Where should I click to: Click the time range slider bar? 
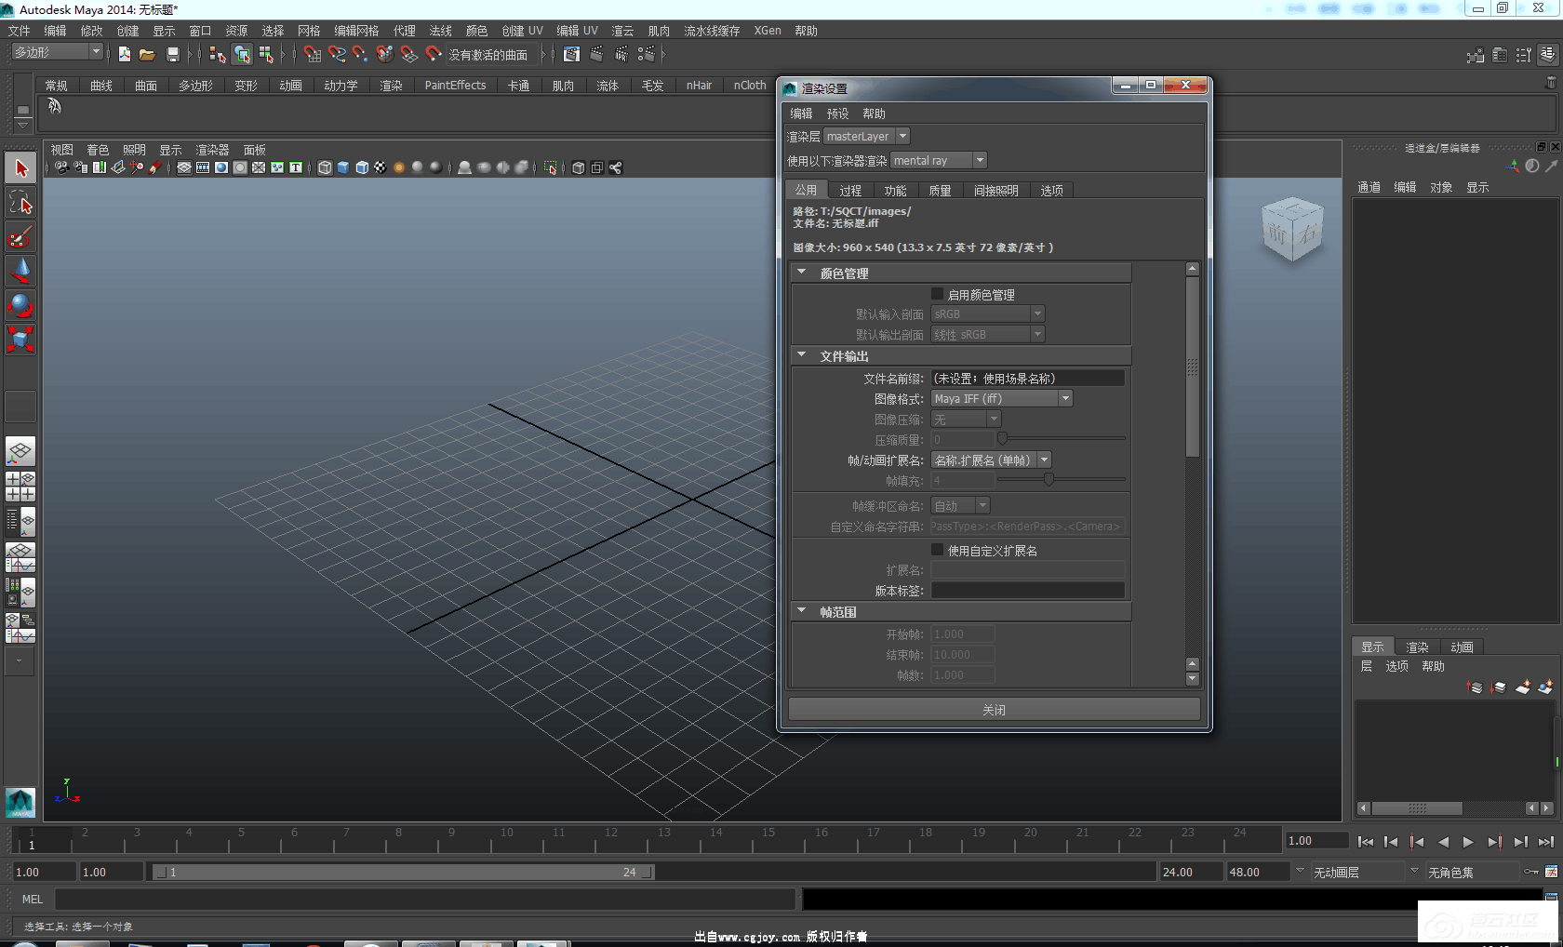(404, 872)
